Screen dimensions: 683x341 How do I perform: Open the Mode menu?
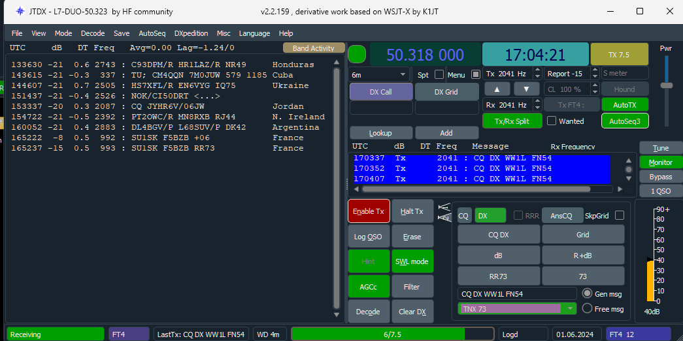pos(63,33)
